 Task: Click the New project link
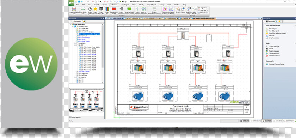click(x=272, y=29)
